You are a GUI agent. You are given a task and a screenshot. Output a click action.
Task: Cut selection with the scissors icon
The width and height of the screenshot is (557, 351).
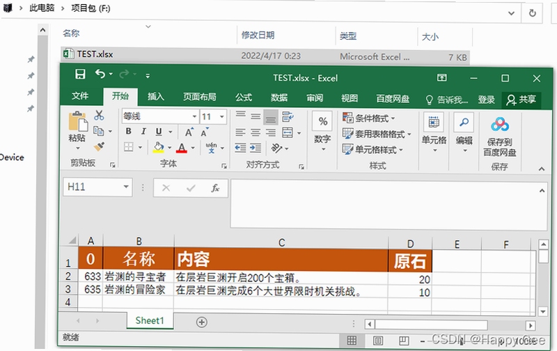99,115
